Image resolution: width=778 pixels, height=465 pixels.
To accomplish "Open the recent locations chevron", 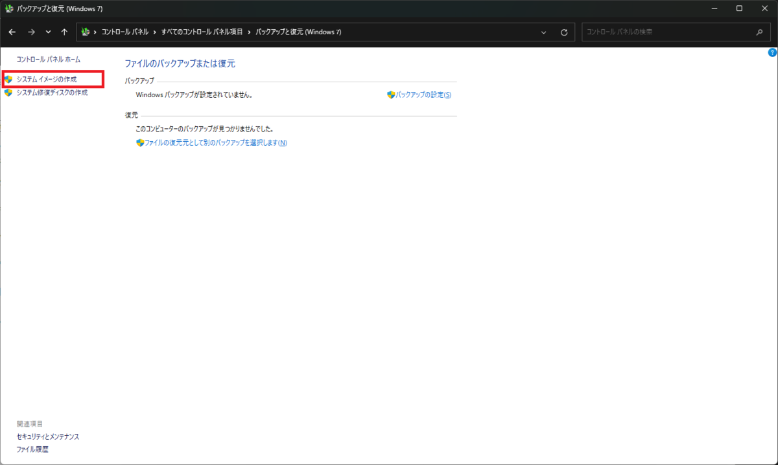I will click(48, 32).
